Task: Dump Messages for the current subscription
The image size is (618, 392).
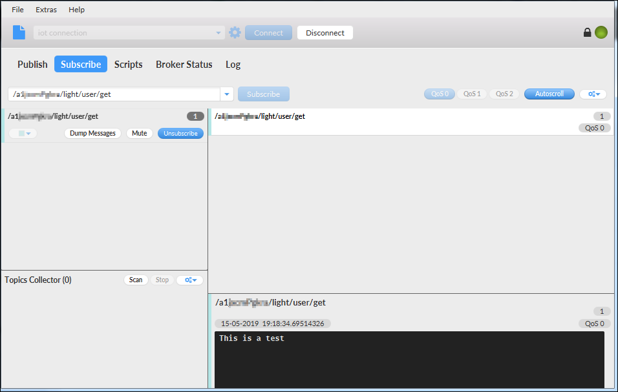Action: 92,133
